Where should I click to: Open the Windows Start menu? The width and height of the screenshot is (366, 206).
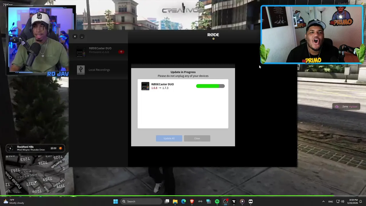pos(116,201)
